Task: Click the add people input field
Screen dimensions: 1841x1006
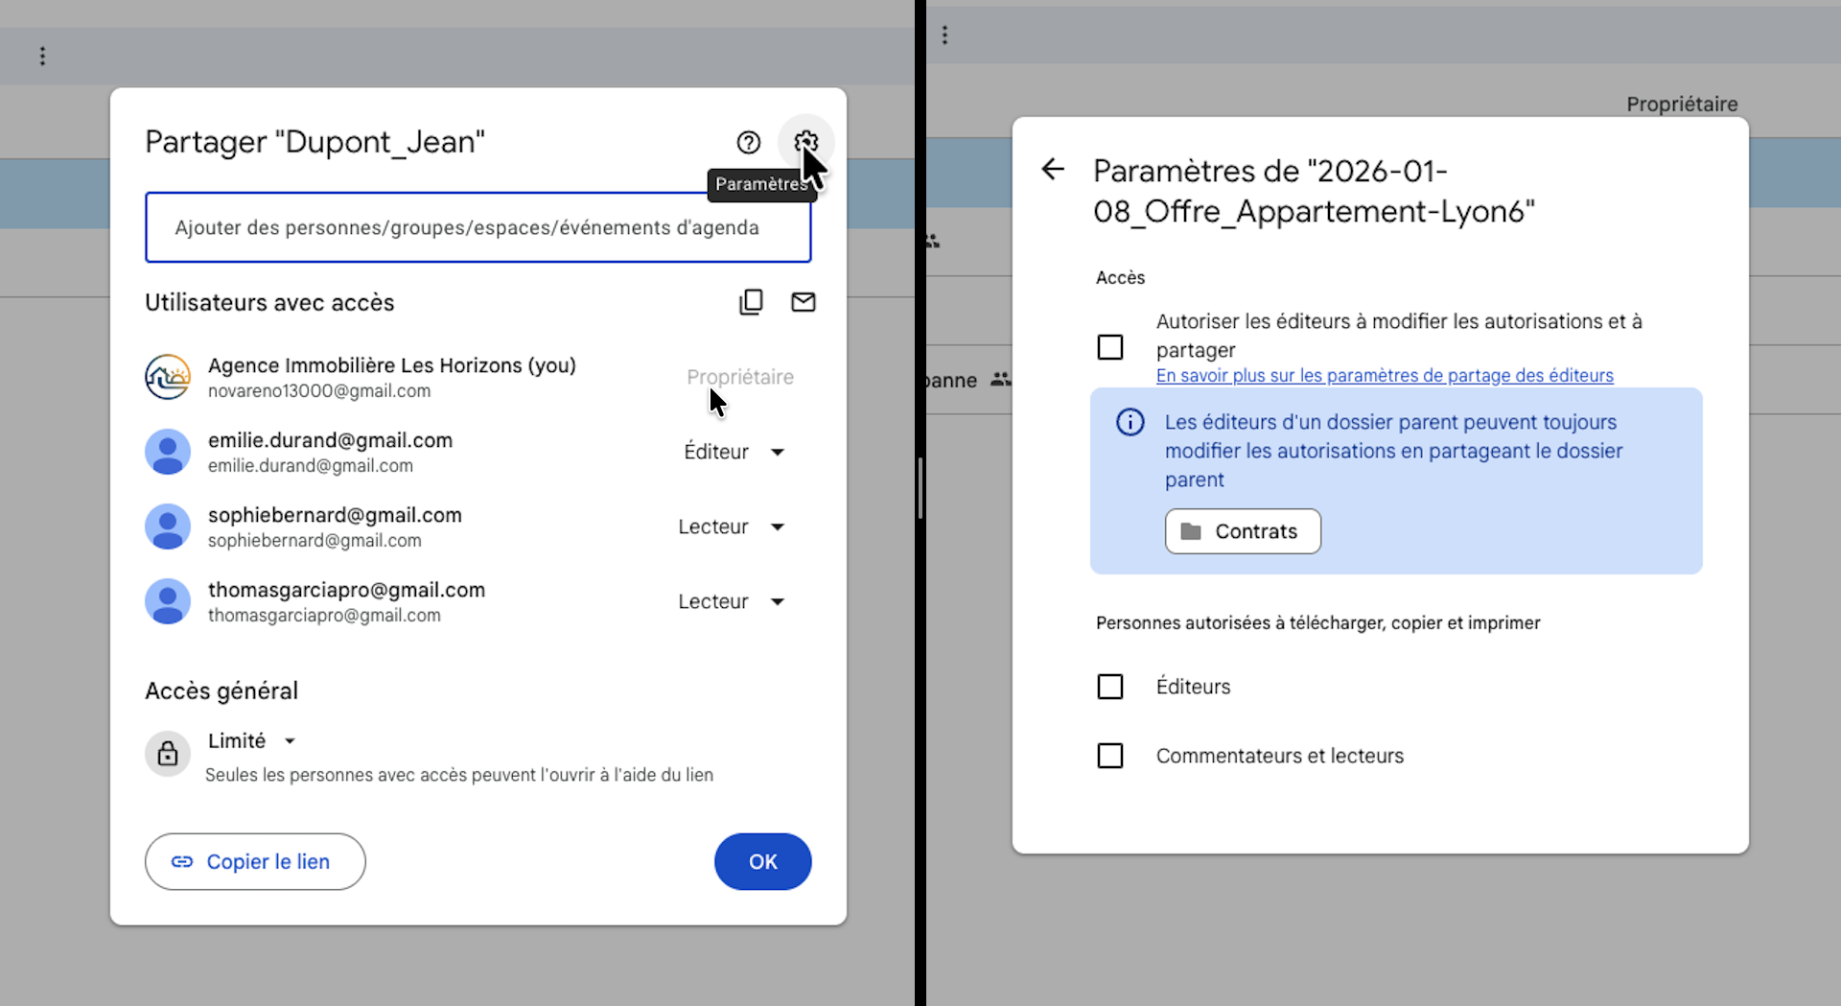Action: [478, 227]
